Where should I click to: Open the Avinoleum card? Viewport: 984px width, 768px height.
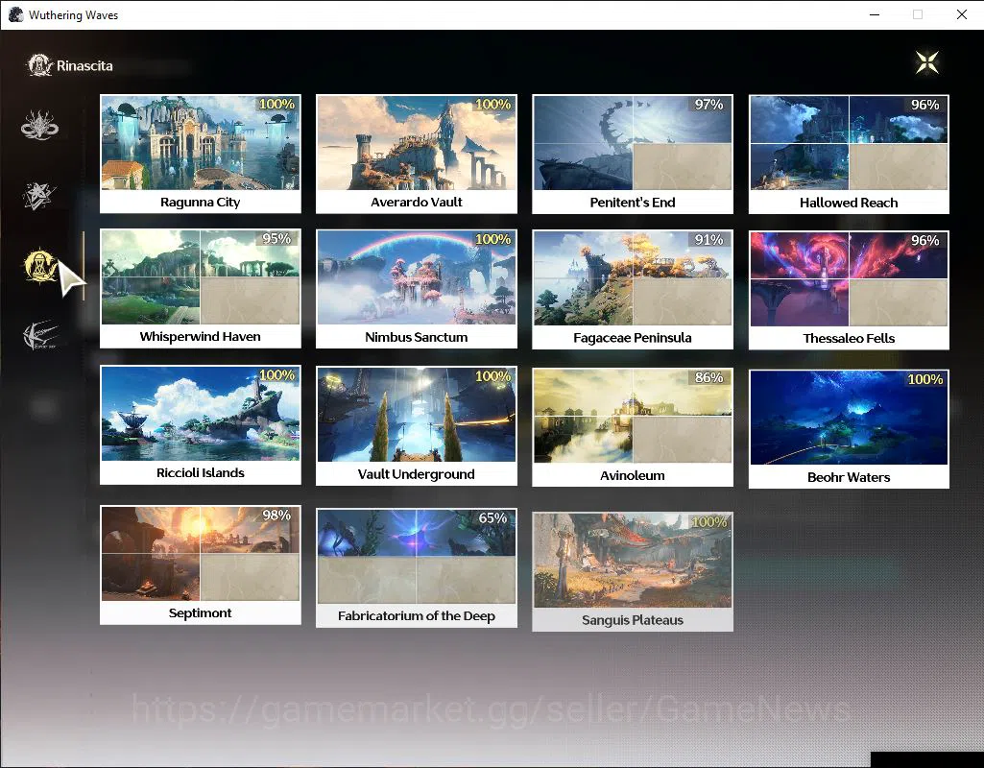[633, 427]
